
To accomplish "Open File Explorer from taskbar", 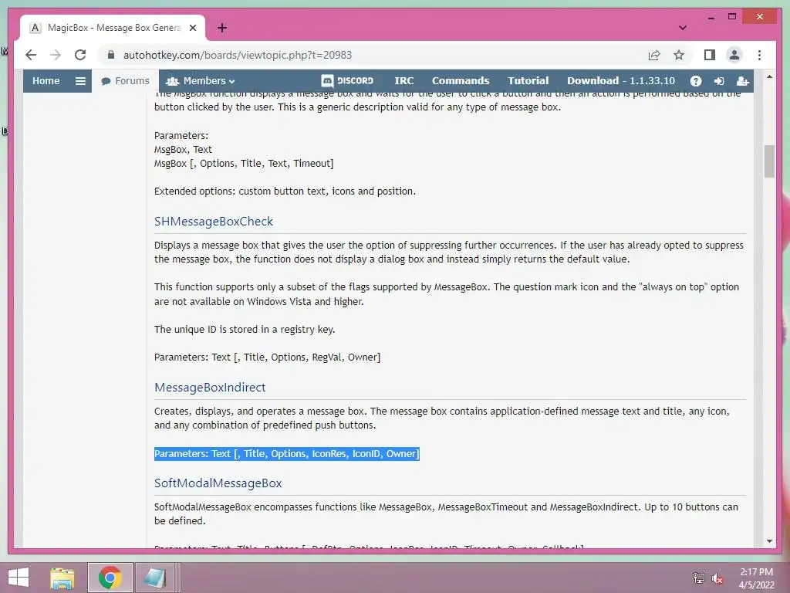I will click(x=62, y=578).
